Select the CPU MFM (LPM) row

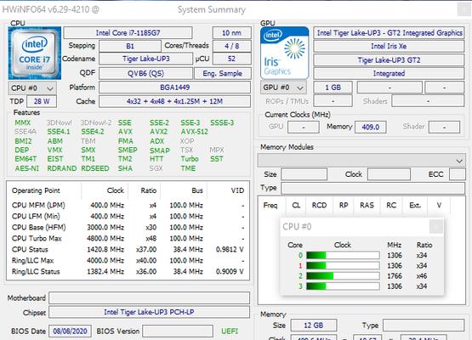(x=128, y=205)
